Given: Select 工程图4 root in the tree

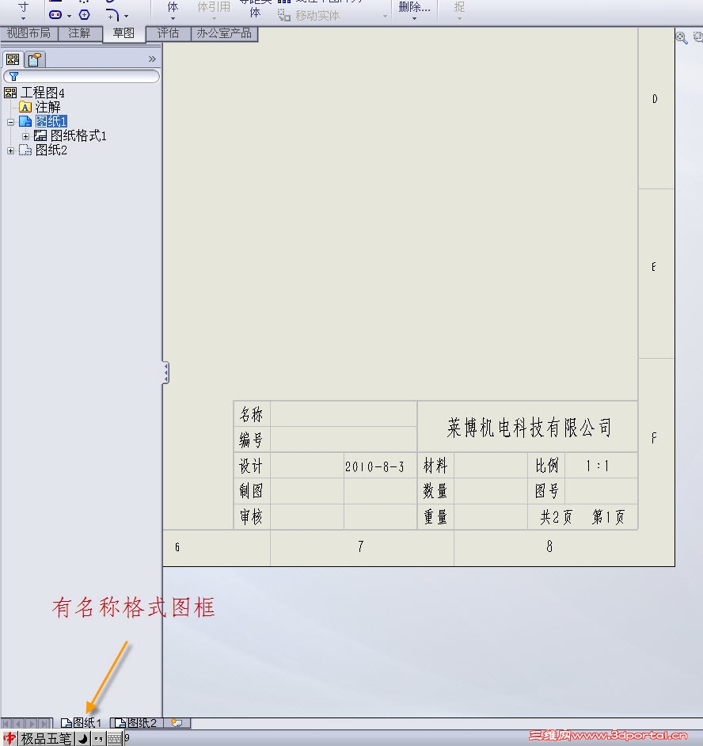Looking at the screenshot, I should click(x=42, y=93).
